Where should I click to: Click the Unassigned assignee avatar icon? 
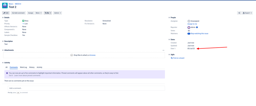(x=189, y=21)
